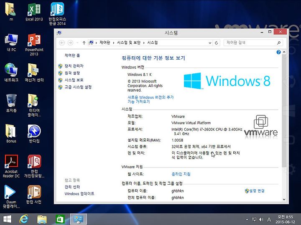This screenshot has width=301, height=225.
Task: Click the forward navigation arrow
Action: click(x=71, y=43)
